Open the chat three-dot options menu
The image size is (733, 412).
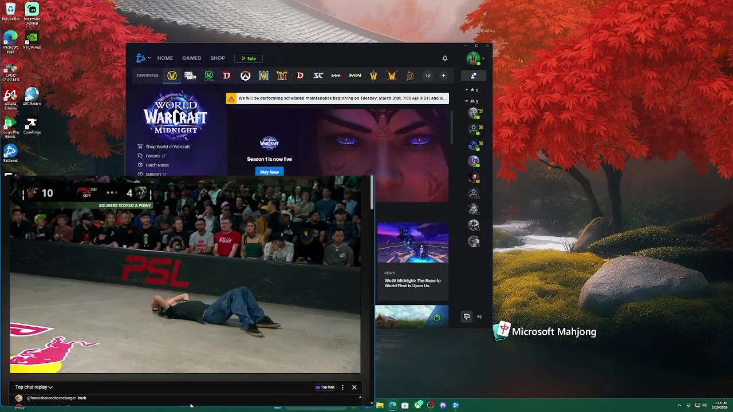coord(342,387)
